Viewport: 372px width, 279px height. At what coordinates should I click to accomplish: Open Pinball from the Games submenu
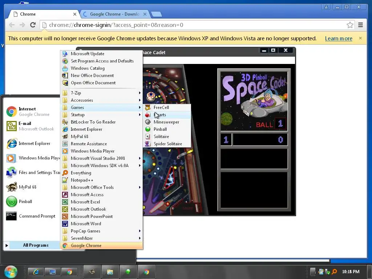click(167, 129)
